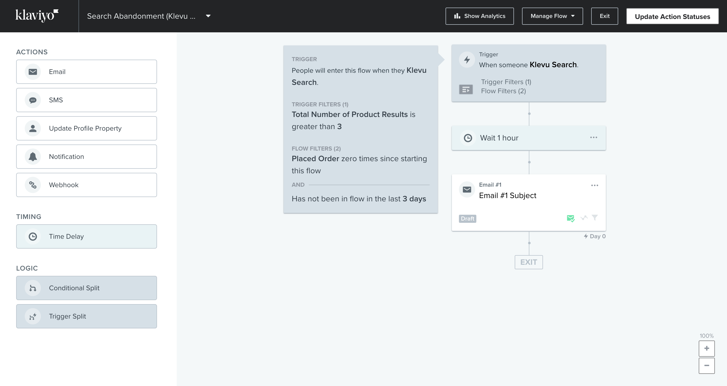Zoom out the canvas with minus button
This screenshot has width=727, height=386.
tap(706, 365)
